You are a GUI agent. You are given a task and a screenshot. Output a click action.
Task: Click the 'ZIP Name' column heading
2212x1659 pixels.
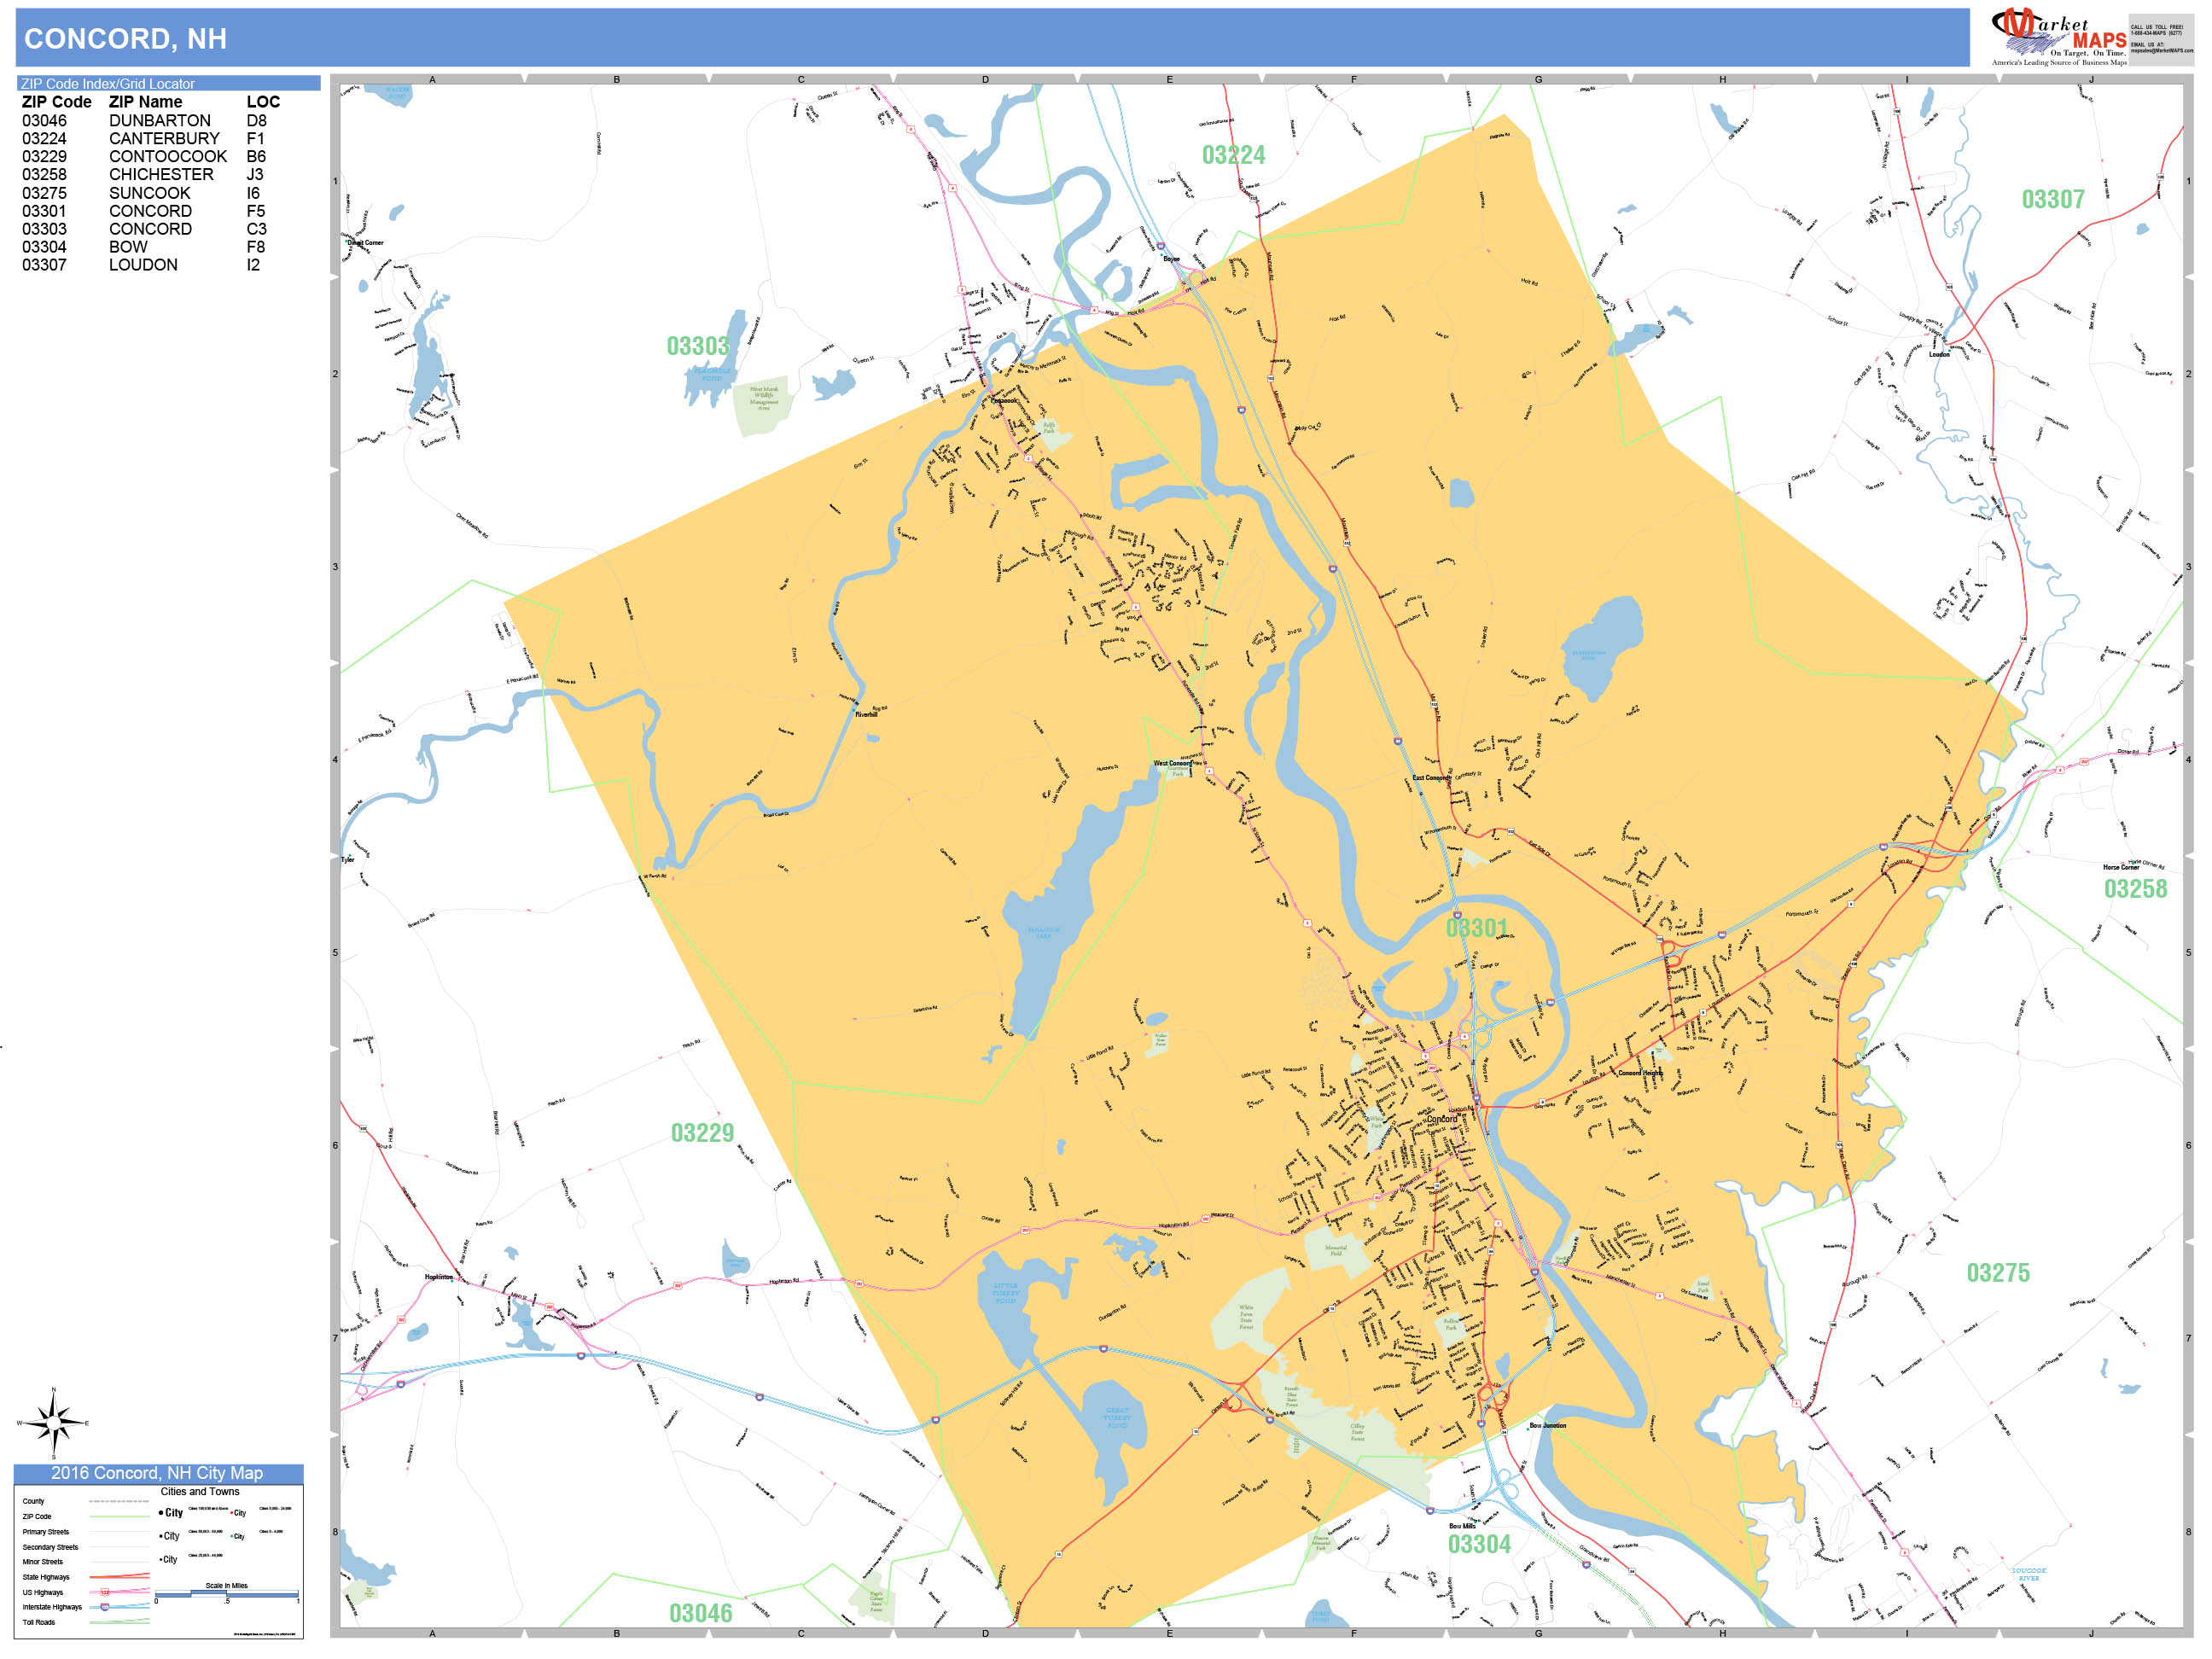[145, 102]
